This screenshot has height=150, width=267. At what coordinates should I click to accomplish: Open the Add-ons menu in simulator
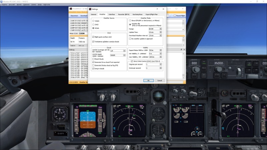click(47, 5)
